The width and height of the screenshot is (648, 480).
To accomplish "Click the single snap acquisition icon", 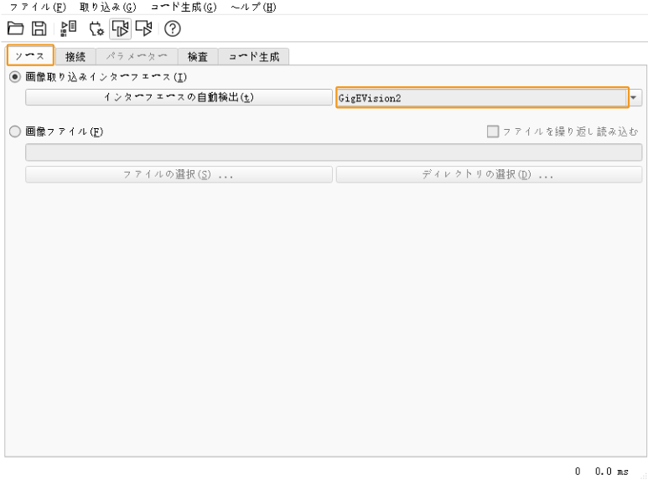I will pyautogui.click(x=144, y=28).
